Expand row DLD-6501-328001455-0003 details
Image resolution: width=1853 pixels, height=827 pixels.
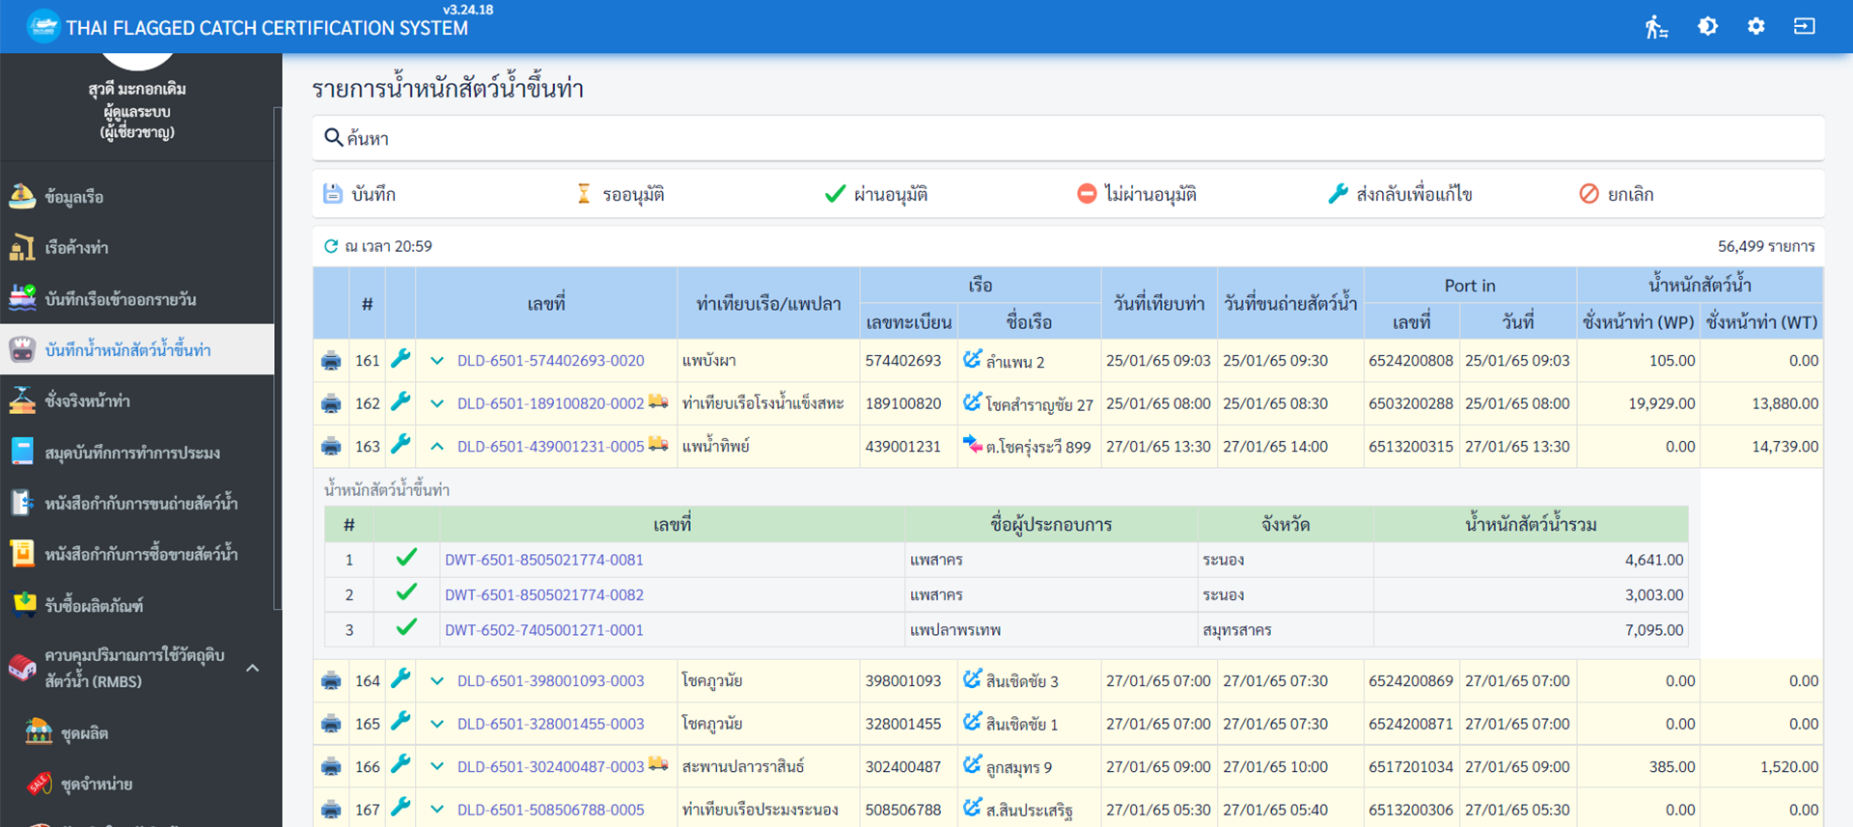point(437,724)
